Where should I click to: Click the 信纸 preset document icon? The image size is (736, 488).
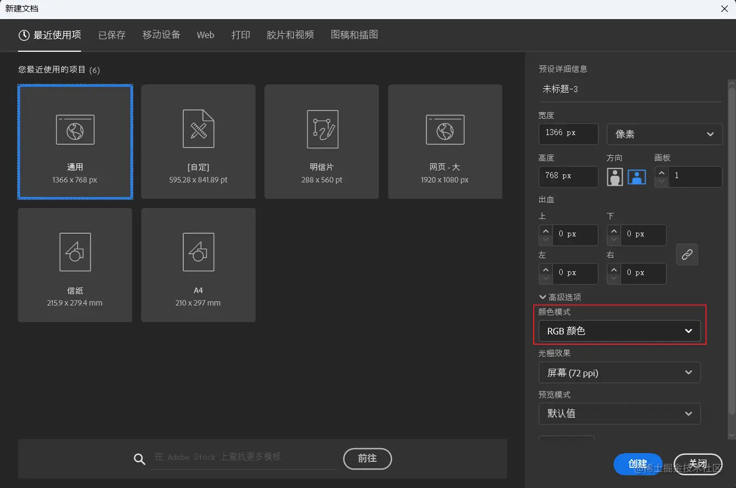(75, 252)
